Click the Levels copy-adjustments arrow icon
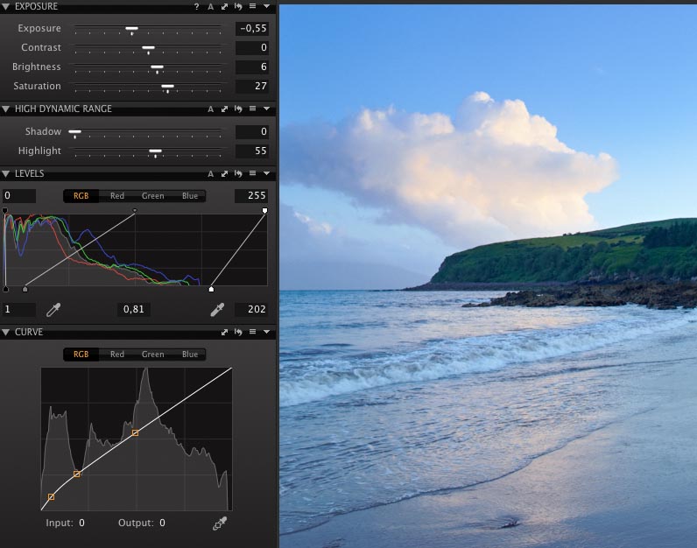 click(x=224, y=174)
